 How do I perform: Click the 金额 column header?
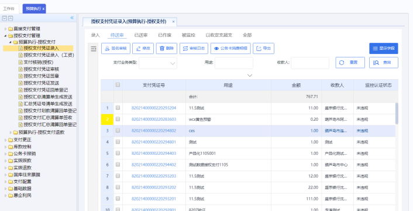(297, 86)
